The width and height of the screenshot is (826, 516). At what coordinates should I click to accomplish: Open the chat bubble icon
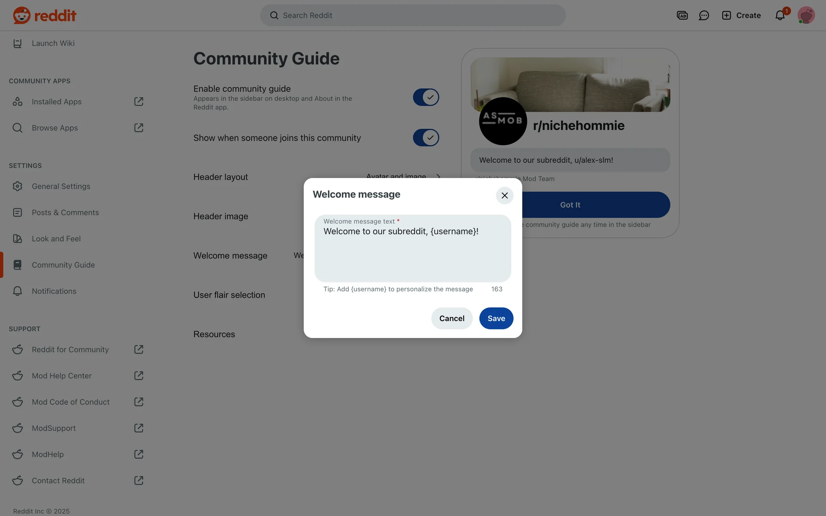coord(704,15)
